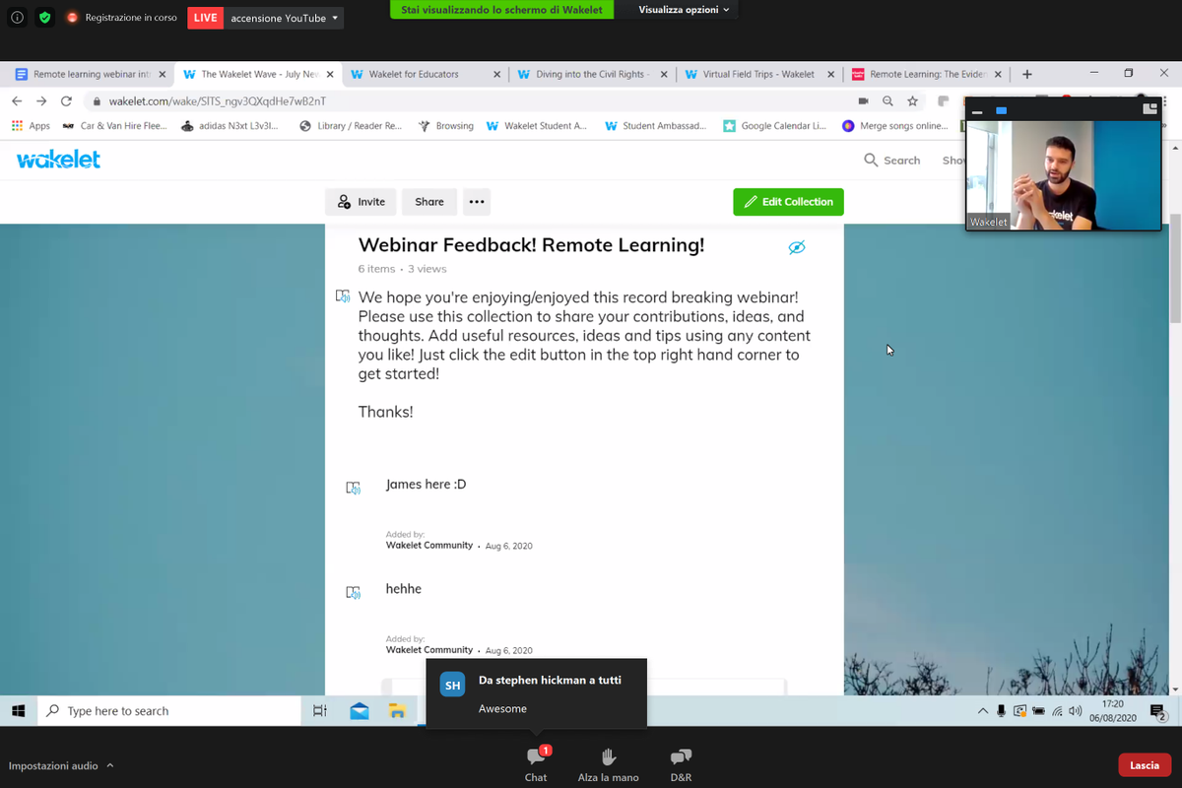Click the Share button

coord(429,201)
